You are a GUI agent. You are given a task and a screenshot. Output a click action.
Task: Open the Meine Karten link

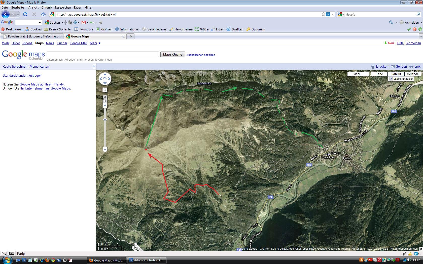[x=39, y=67]
